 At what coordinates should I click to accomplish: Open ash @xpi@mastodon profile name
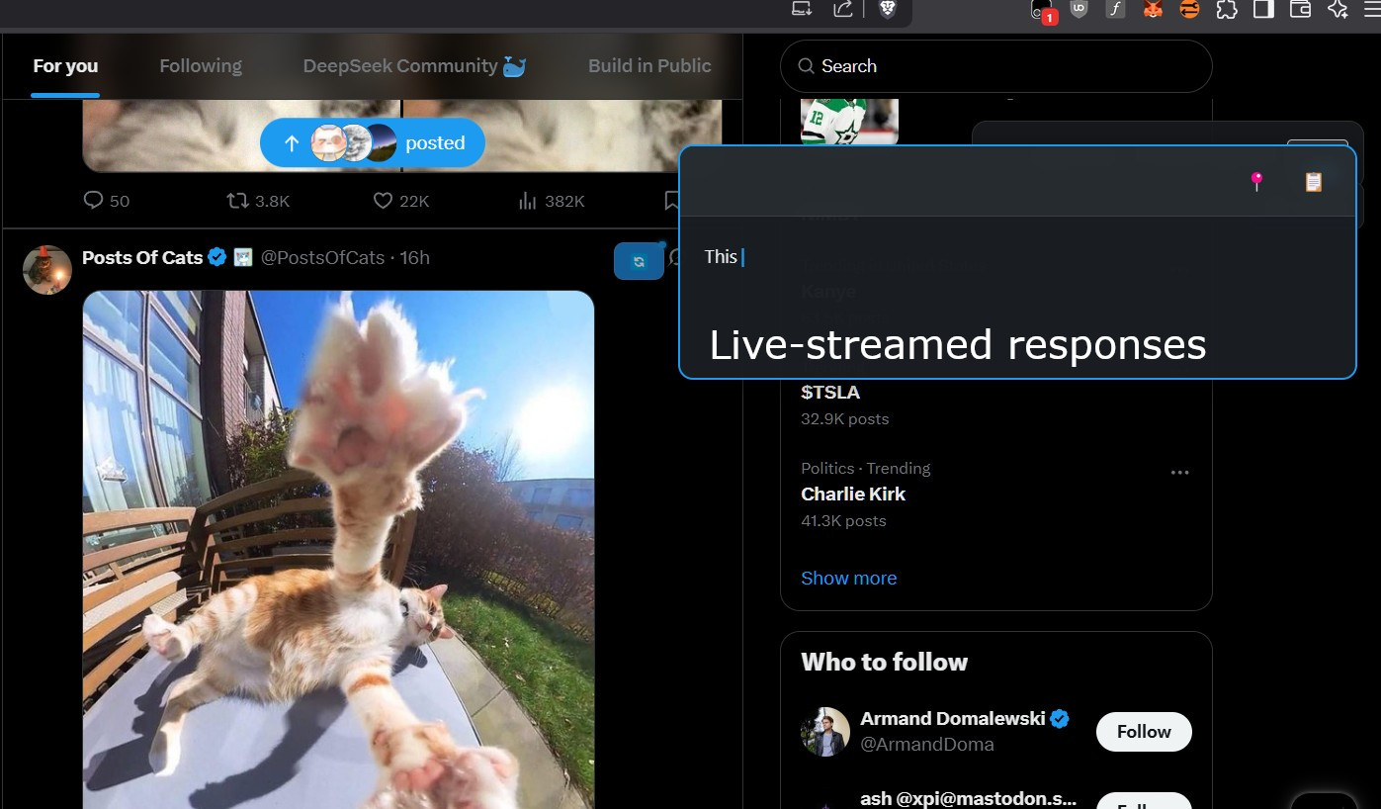pos(968,798)
